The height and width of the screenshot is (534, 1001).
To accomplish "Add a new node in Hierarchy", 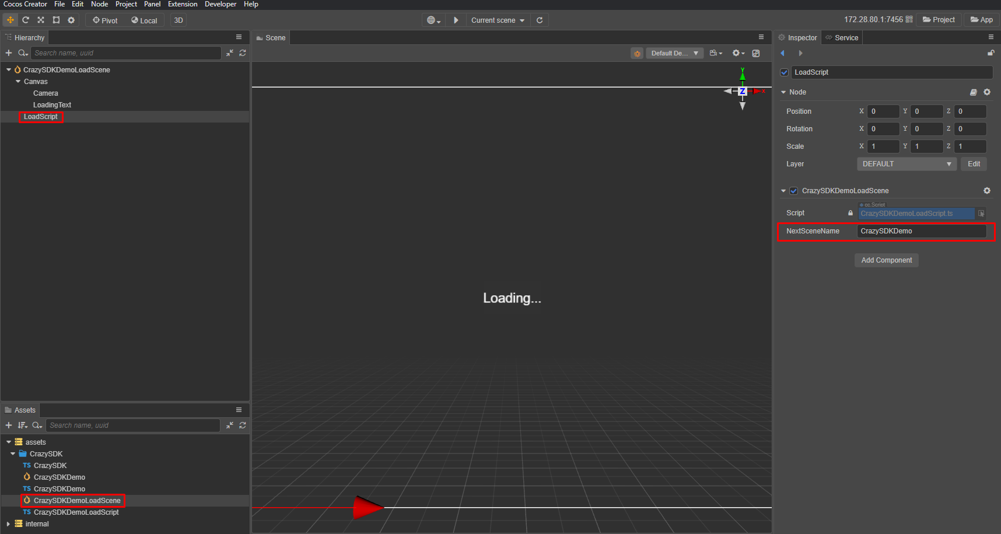I will pyautogui.click(x=9, y=53).
